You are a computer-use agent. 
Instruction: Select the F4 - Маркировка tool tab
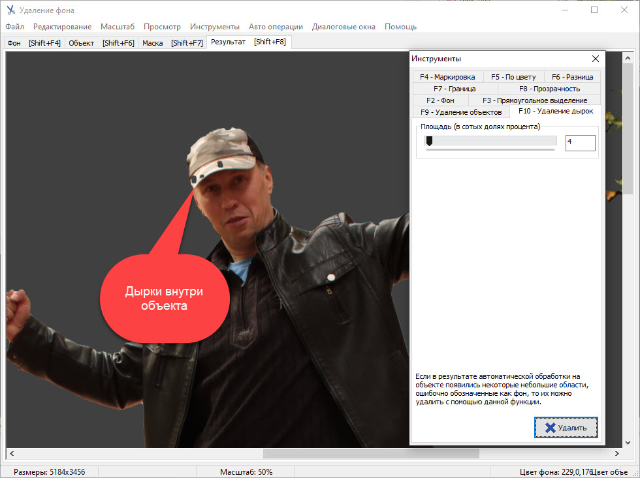(x=447, y=77)
